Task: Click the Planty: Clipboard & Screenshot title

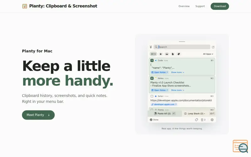Action: click(63, 6)
